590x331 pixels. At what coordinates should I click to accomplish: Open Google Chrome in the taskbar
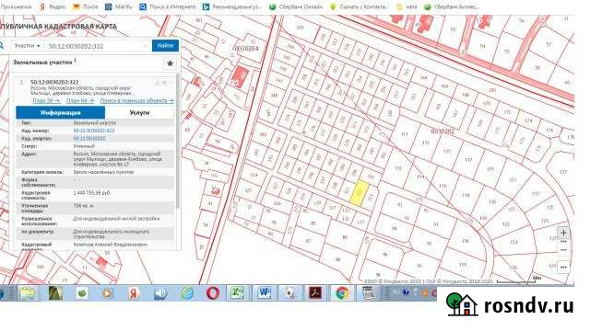click(342, 293)
